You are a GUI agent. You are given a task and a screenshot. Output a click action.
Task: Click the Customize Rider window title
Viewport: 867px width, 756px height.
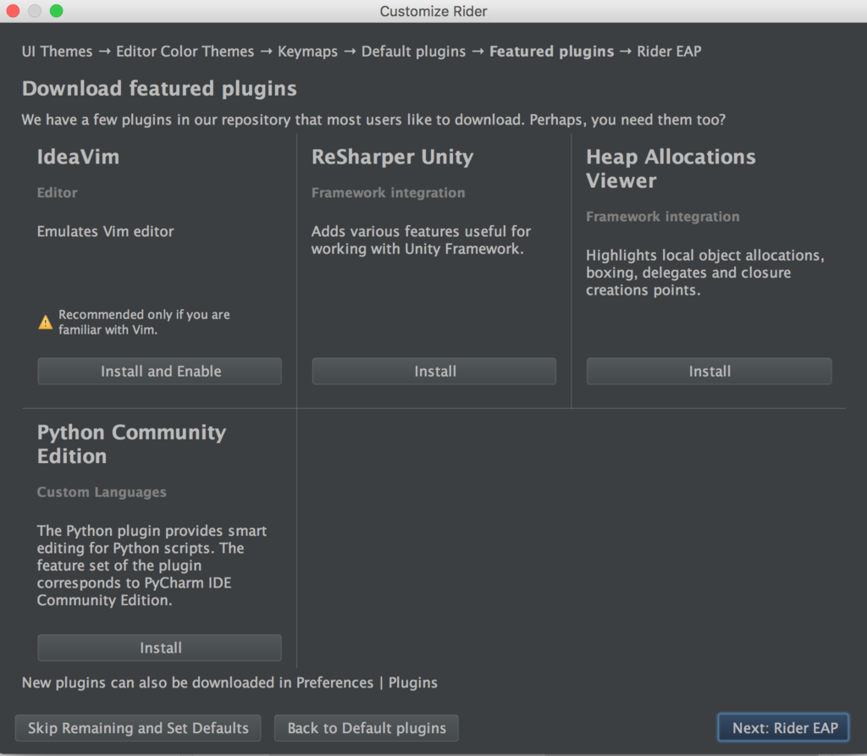click(433, 11)
